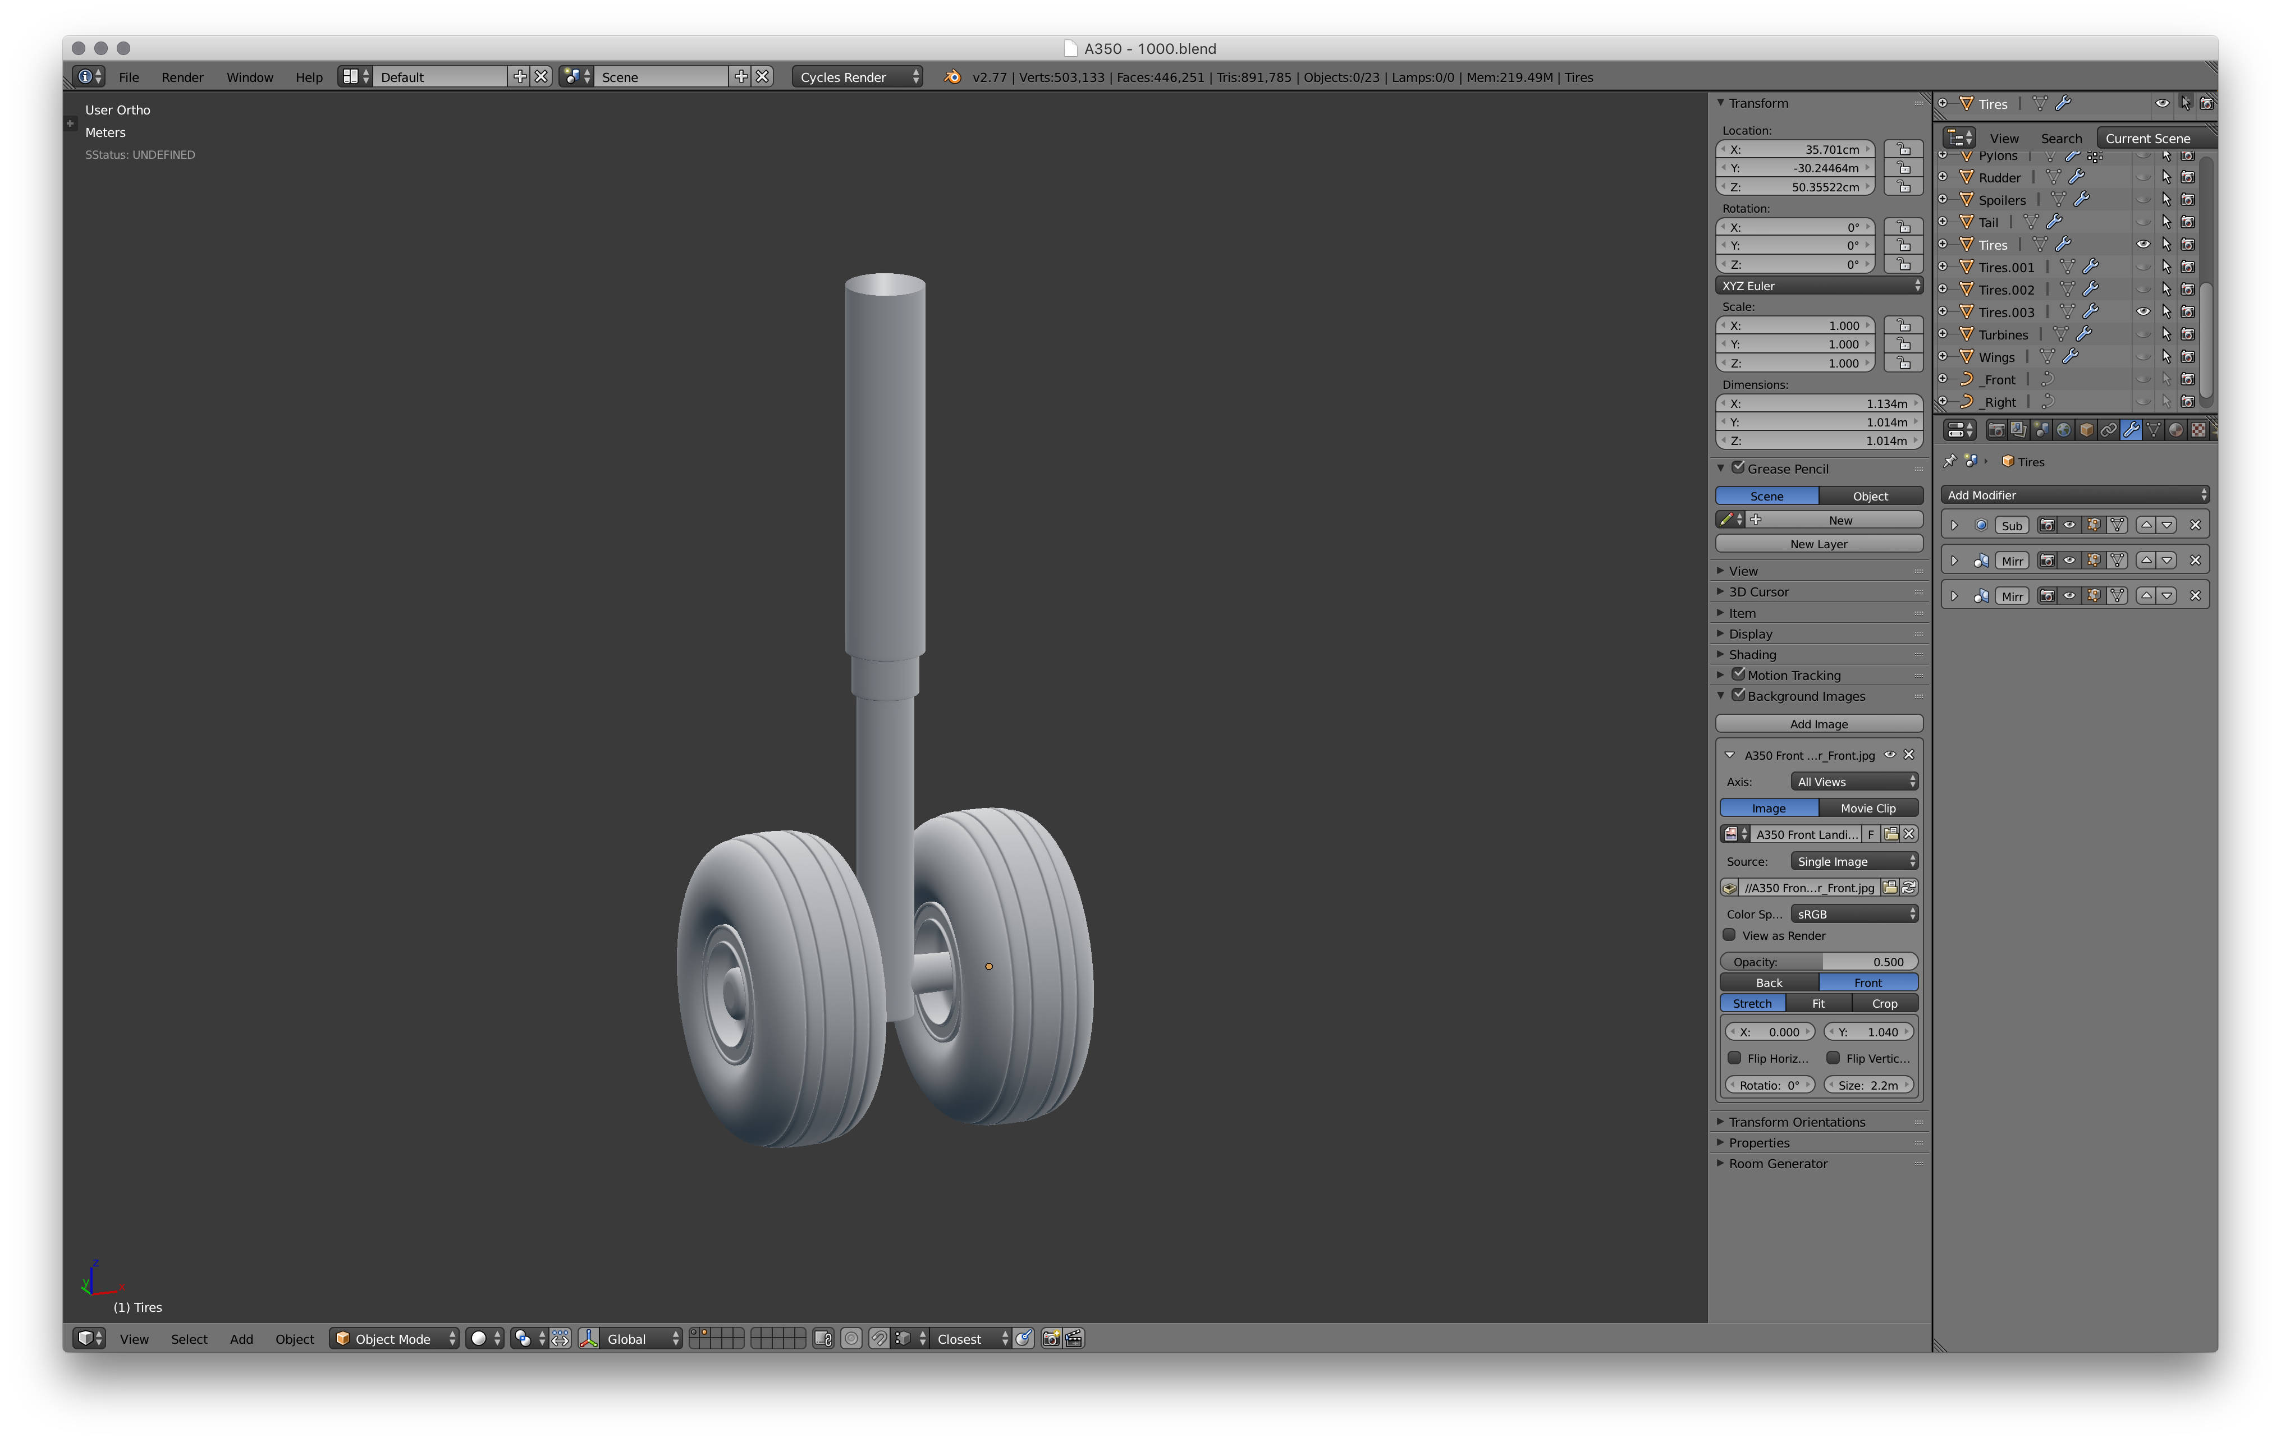Open the File menu
2281x1442 pixels.
click(129, 77)
